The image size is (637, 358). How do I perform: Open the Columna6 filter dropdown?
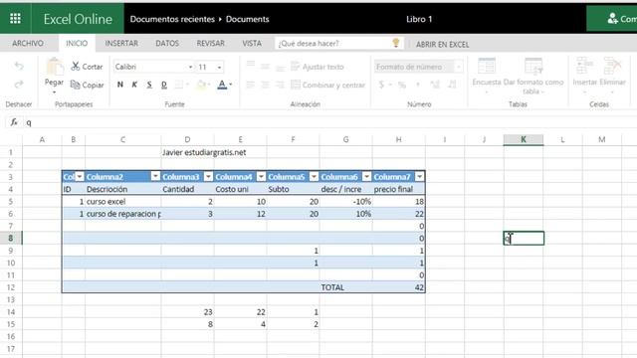point(366,177)
